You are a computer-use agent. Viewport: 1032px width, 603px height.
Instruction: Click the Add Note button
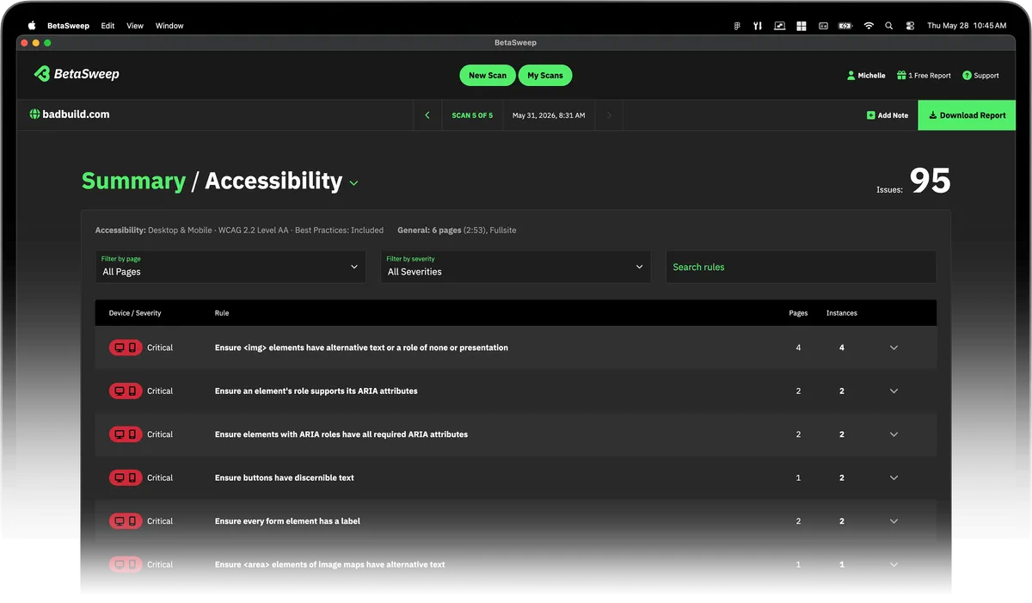(x=888, y=115)
